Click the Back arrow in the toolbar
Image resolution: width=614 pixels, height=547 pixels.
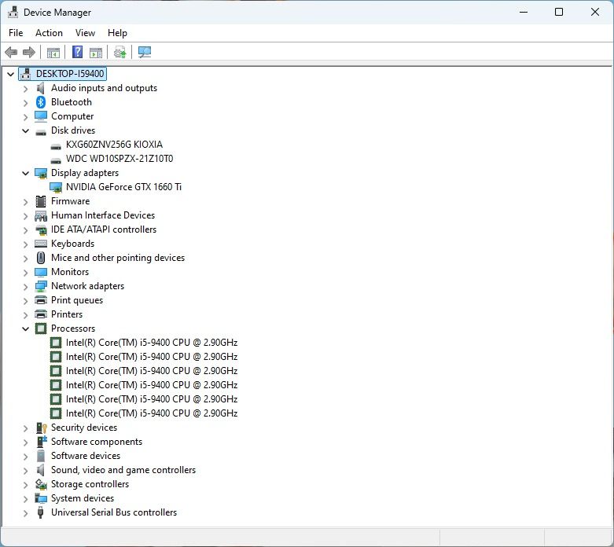pyautogui.click(x=11, y=53)
